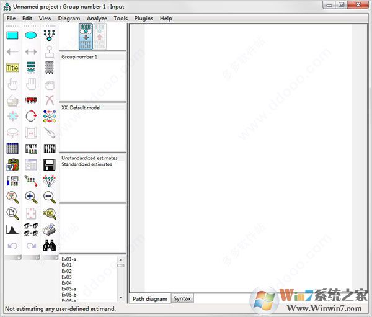Click the reflect indicators icon

point(50,116)
